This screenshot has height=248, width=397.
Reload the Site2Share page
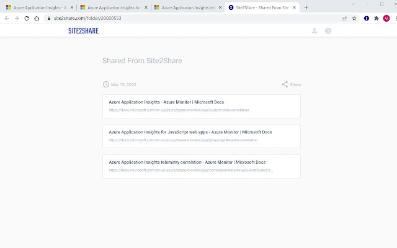click(x=27, y=18)
